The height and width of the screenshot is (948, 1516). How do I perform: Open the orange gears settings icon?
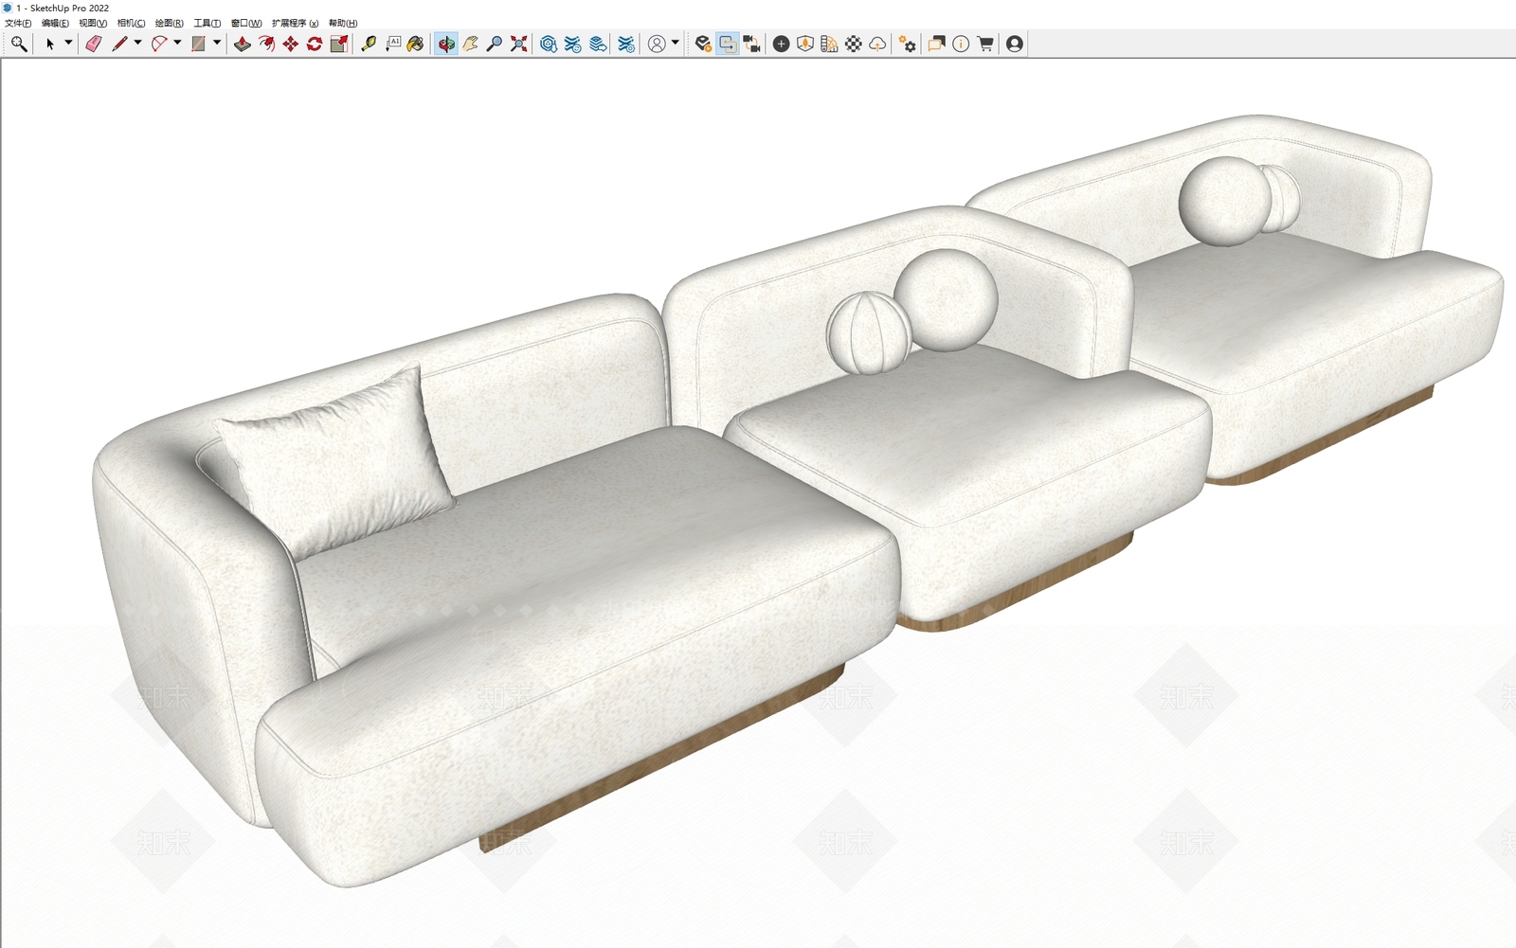908,44
